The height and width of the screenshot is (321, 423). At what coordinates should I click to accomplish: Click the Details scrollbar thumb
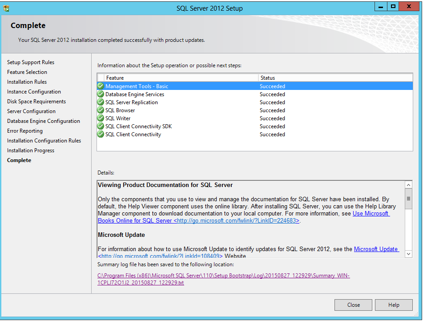(408, 199)
